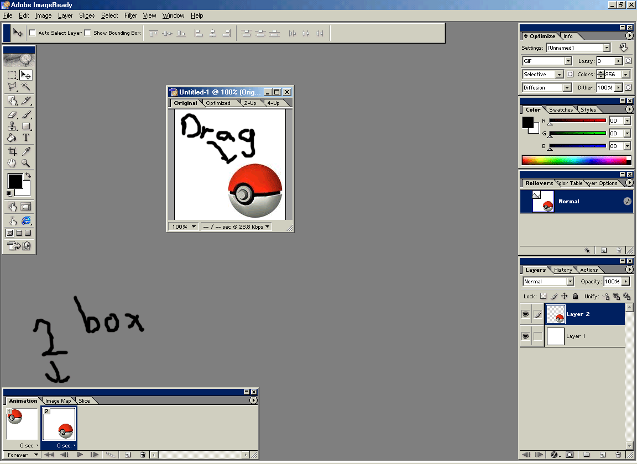The width and height of the screenshot is (637, 464).
Task: Open the Slices menu
Action: click(87, 15)
